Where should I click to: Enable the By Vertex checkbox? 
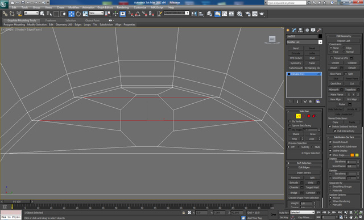[x=290, y=121]
